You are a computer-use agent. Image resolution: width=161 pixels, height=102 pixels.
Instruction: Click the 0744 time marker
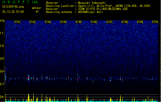coord(63,22)
